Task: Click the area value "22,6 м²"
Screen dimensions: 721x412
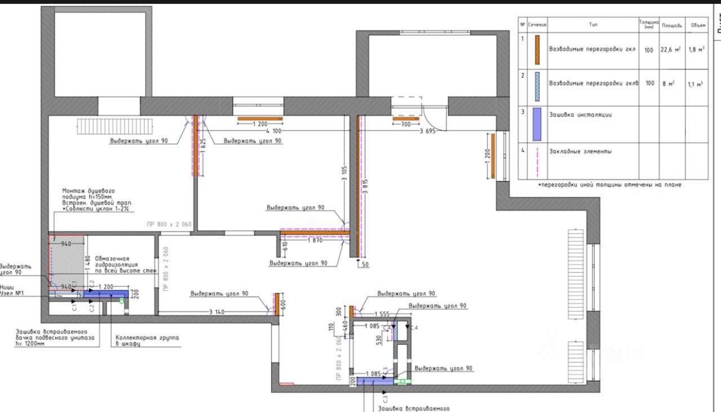Action: tap(670, 50)
